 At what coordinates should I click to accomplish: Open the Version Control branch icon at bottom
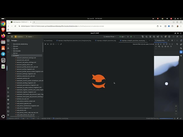click(x=8, y=115)
